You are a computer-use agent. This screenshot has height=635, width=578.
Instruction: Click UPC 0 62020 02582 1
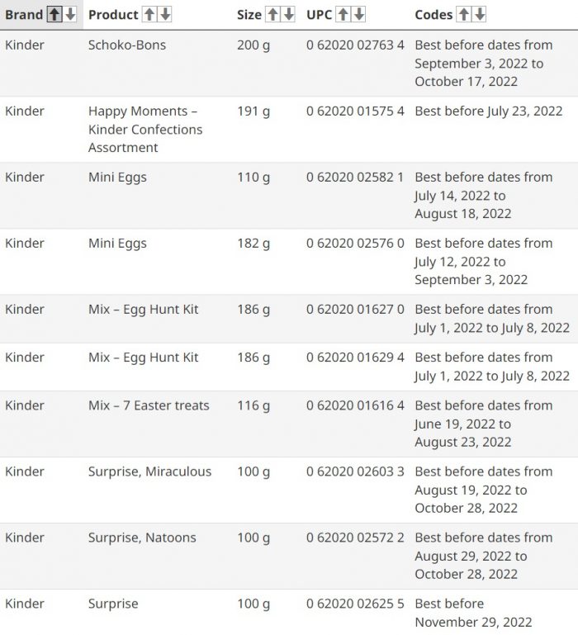pos(355,177)
